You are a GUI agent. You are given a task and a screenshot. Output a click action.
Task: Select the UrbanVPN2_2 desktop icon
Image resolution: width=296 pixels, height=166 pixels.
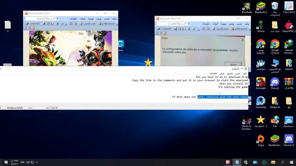pyautogui.click(x=289, y=27)
